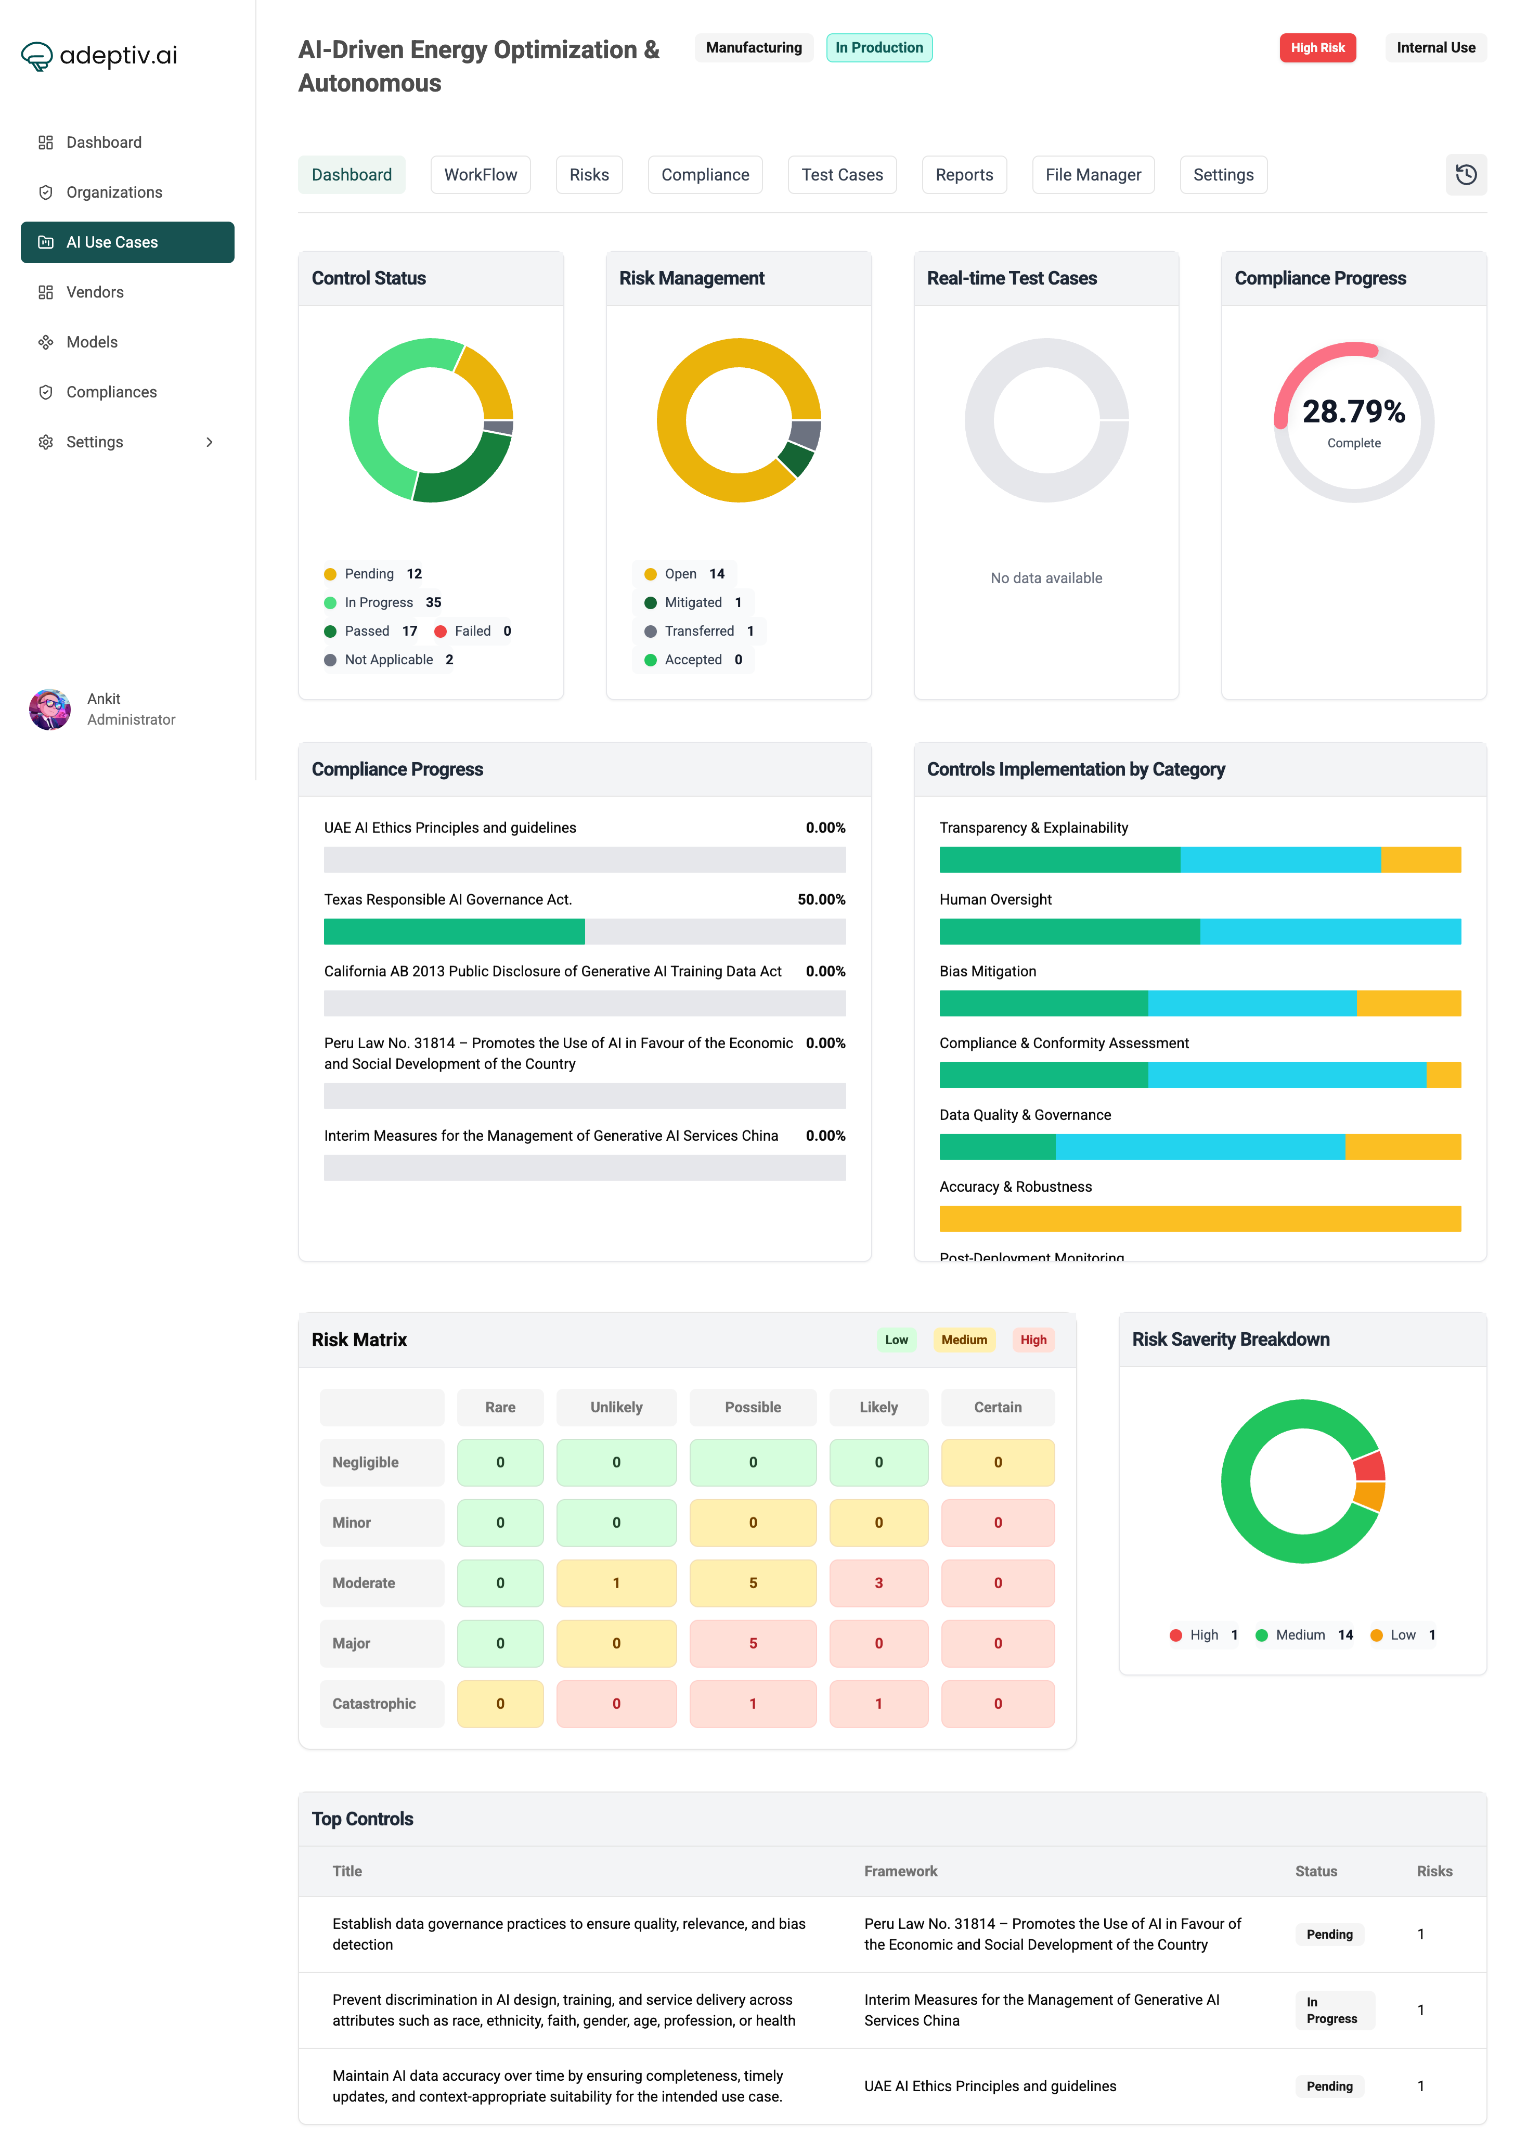Open the Dashboard sidebar icon

[x=45, y=142]
